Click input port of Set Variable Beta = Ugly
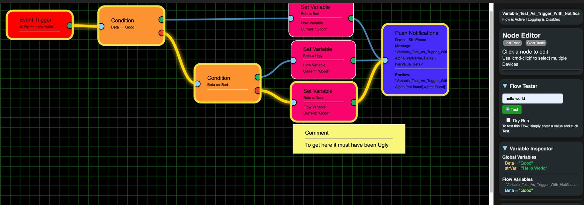Viewport: 584px width, 205px height. (294, 60)
